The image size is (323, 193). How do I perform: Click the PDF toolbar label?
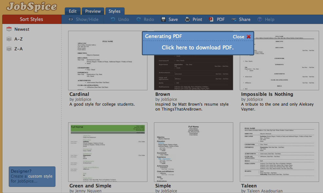click(220, 19)
